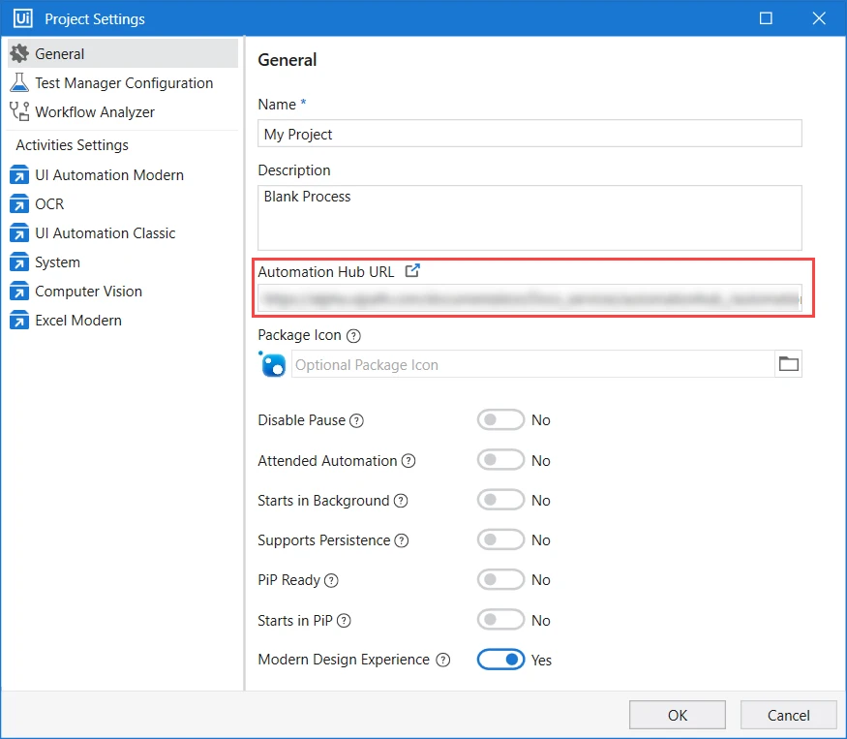The width and height of the screenshot is (847, 739).
Task: Close the Project Settings dialog
Action: tap(819, 18)
